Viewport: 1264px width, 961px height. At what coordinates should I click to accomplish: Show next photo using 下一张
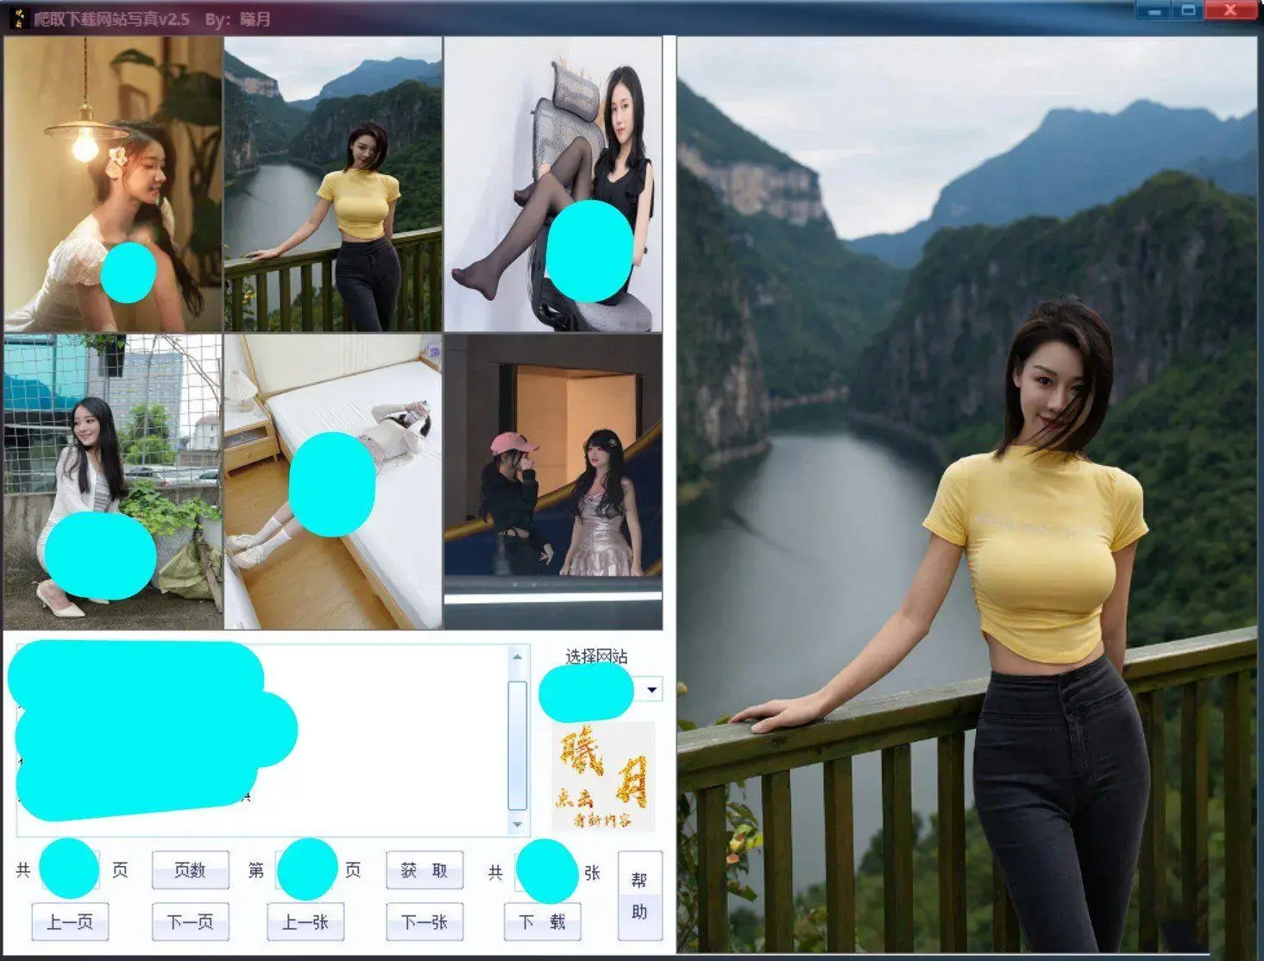pyautogui.click(x=422, y=921)
